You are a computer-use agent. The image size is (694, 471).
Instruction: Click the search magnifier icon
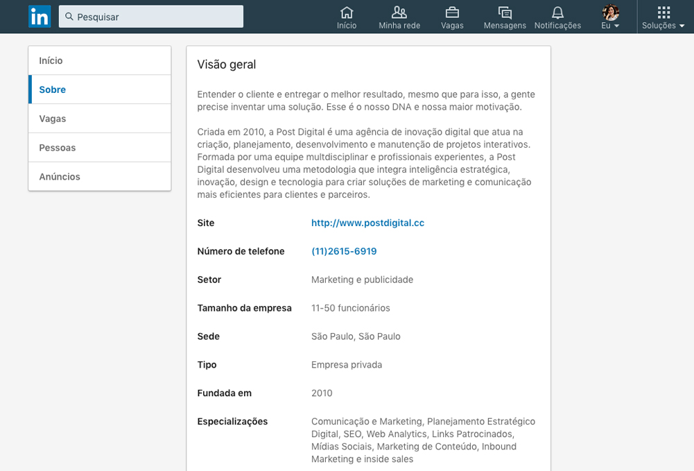(x=69, y=17)
